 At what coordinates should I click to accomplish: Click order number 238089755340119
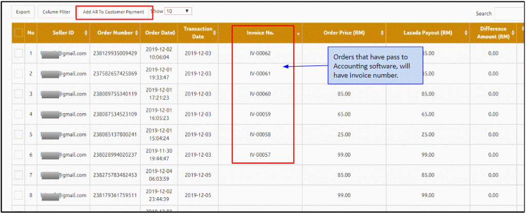pos(115,94)
